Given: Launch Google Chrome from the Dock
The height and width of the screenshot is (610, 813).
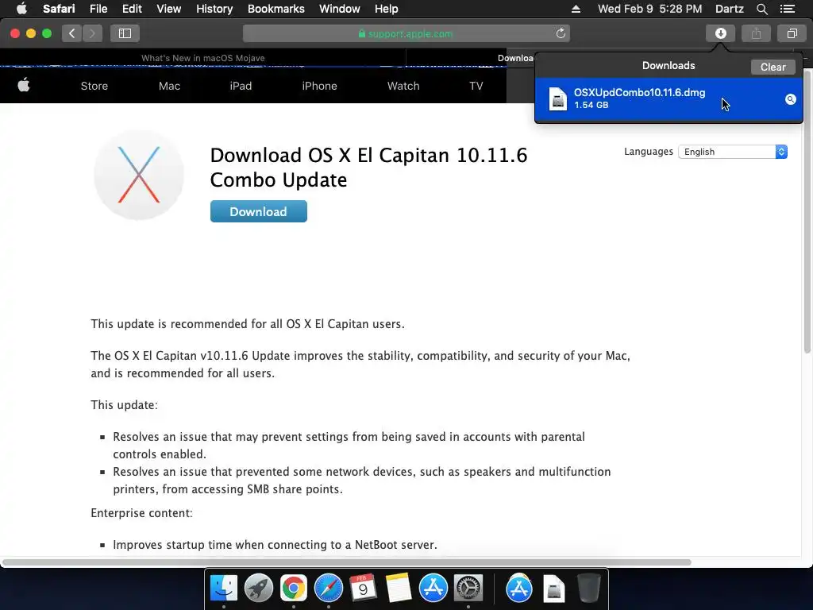Looking at the screenshot, I should pyautogui.click(x=294, y=589).
